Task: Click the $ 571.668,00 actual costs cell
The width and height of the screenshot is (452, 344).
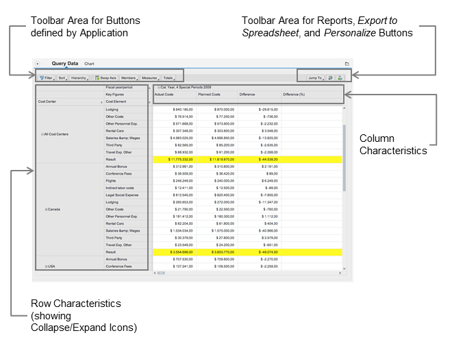Action: (x=175, y=124)
